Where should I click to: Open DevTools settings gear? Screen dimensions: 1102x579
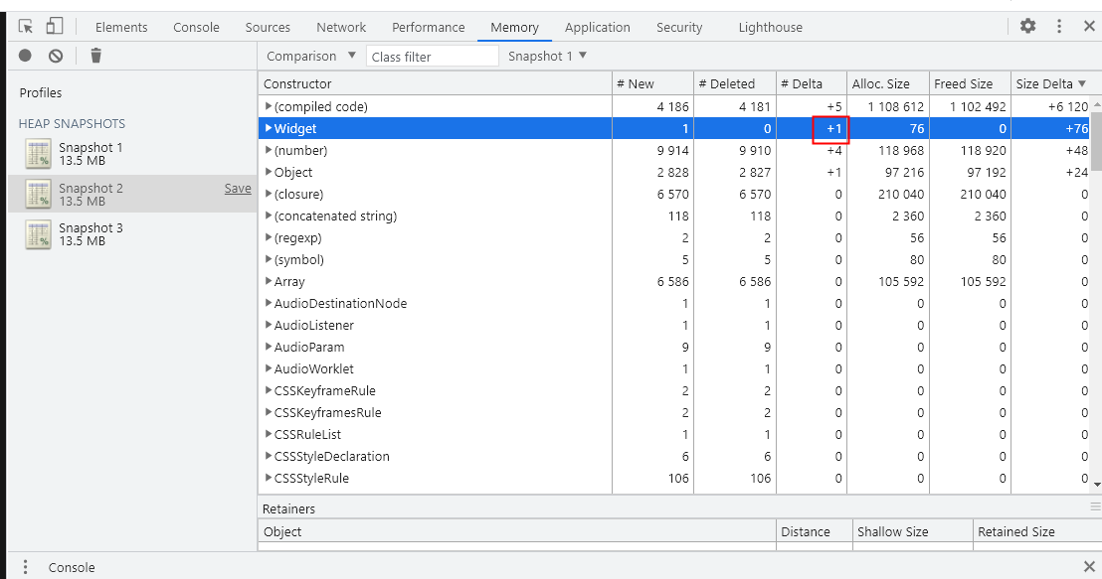pyautogui.click(x=1027, y=27)
